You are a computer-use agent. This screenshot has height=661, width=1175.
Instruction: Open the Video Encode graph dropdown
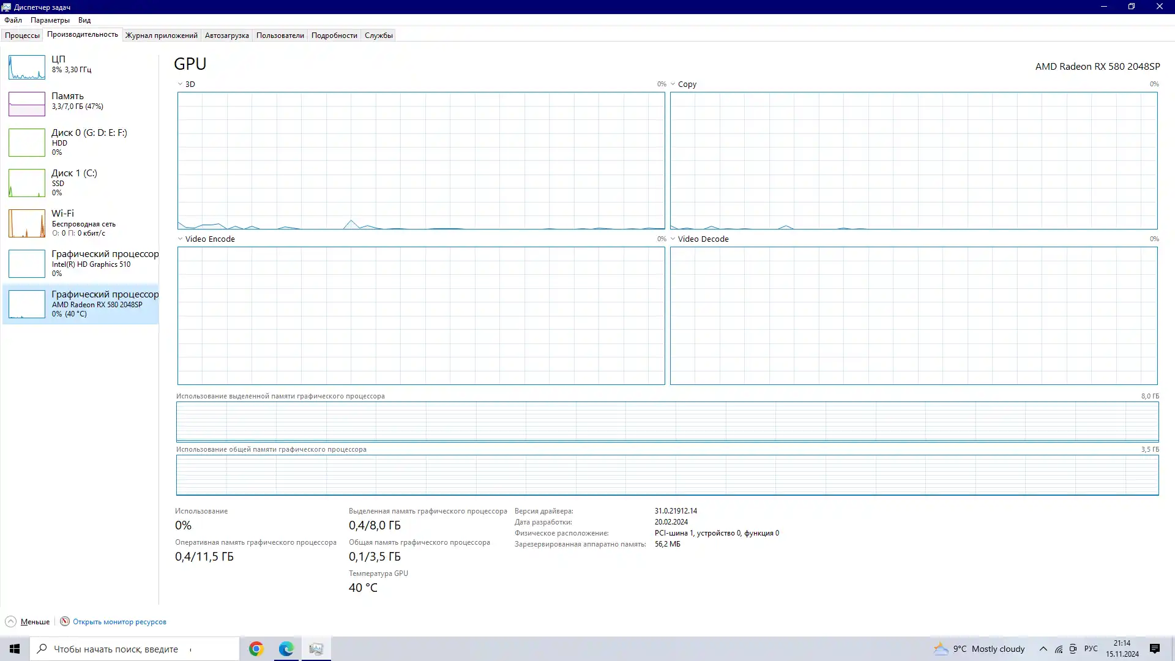[x=180, y=239]
